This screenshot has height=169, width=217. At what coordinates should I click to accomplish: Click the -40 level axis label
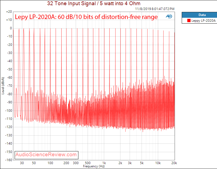point(10,61)
